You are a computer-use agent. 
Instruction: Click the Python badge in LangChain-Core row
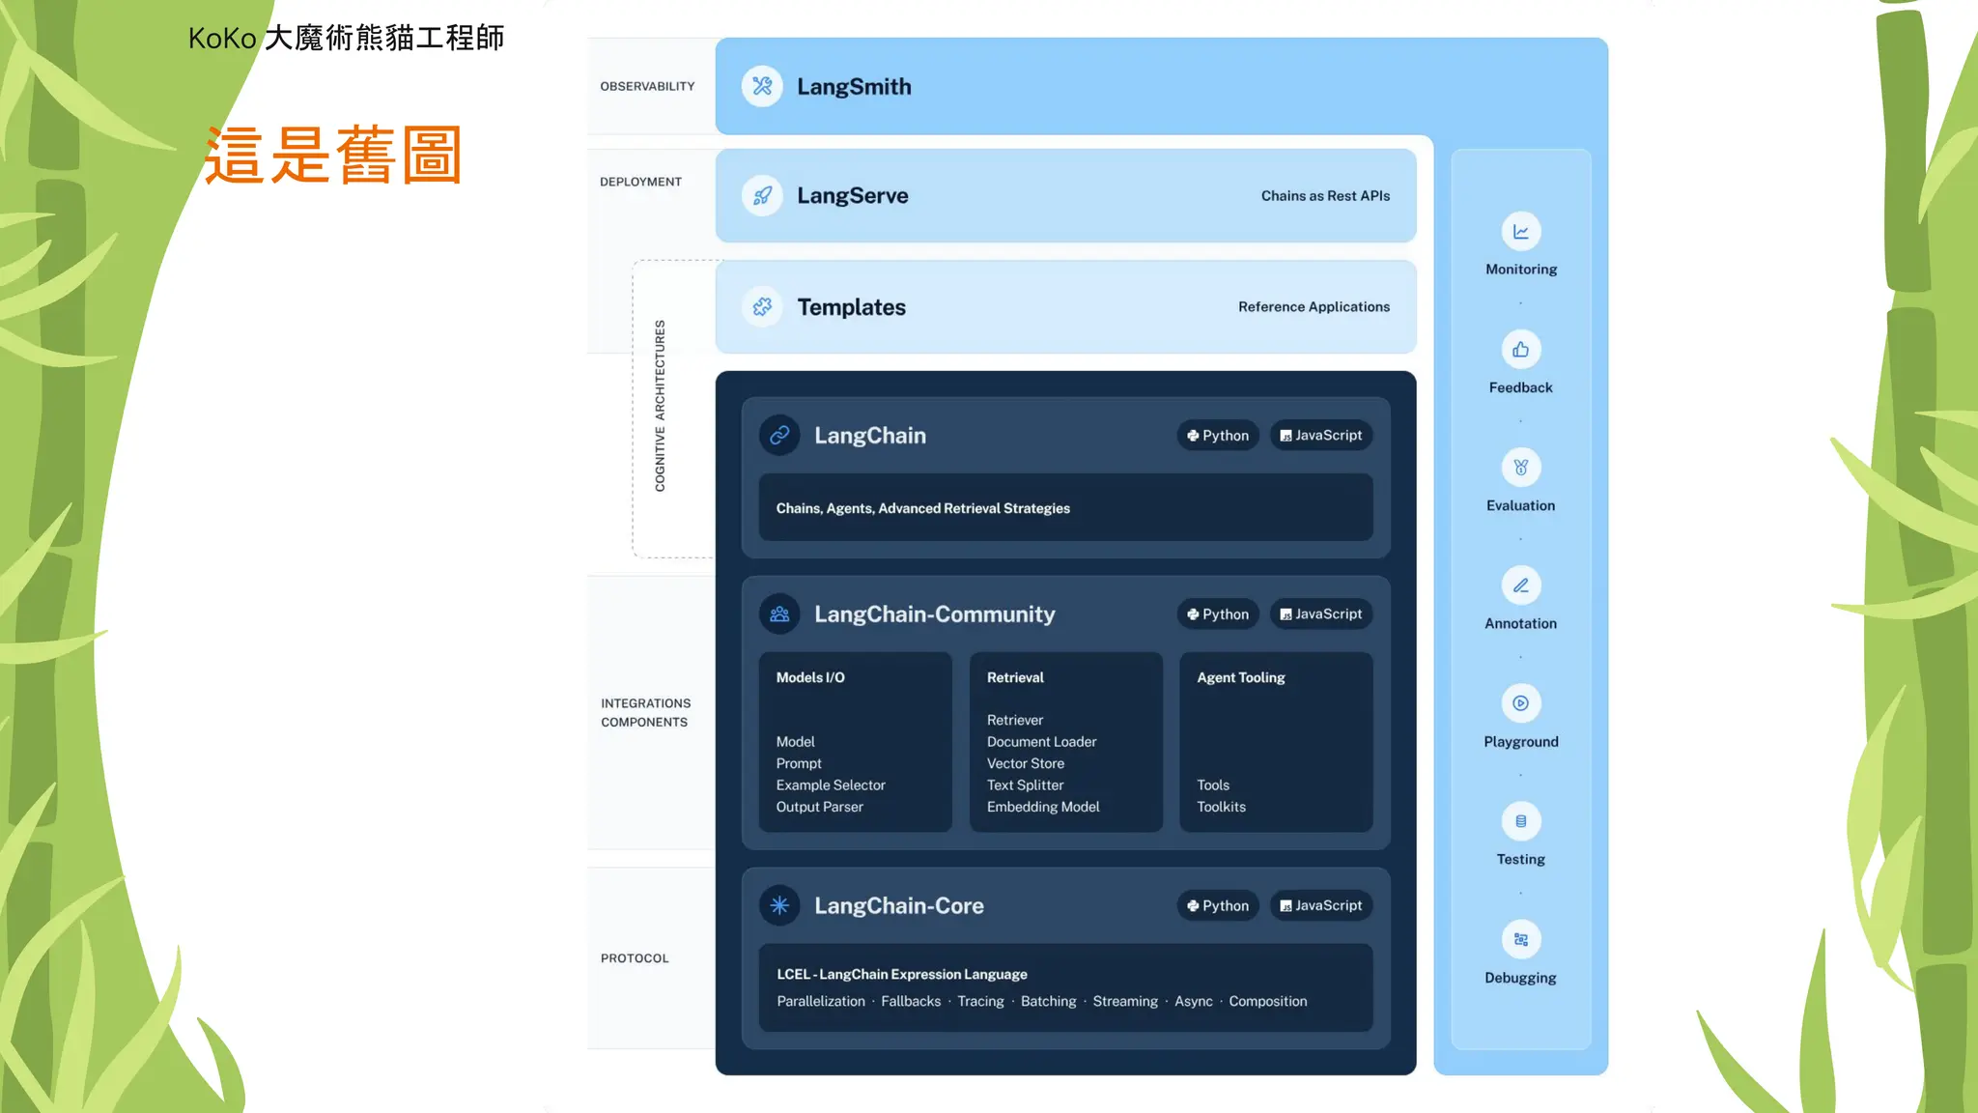point(1218,905)
